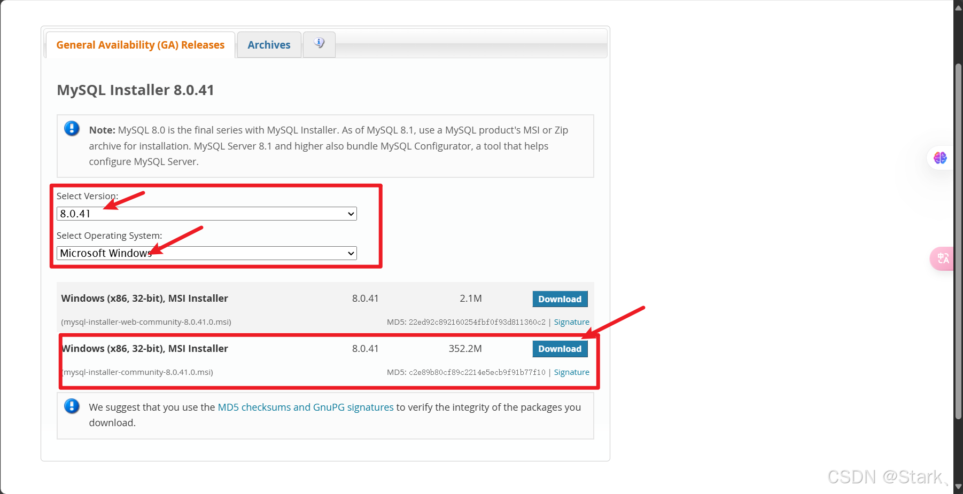Click MD5 hash 22ed92c892160254fbf0f93d811360c2

[477, 322]
